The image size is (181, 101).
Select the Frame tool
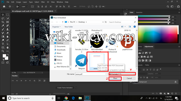click(7, 22)
